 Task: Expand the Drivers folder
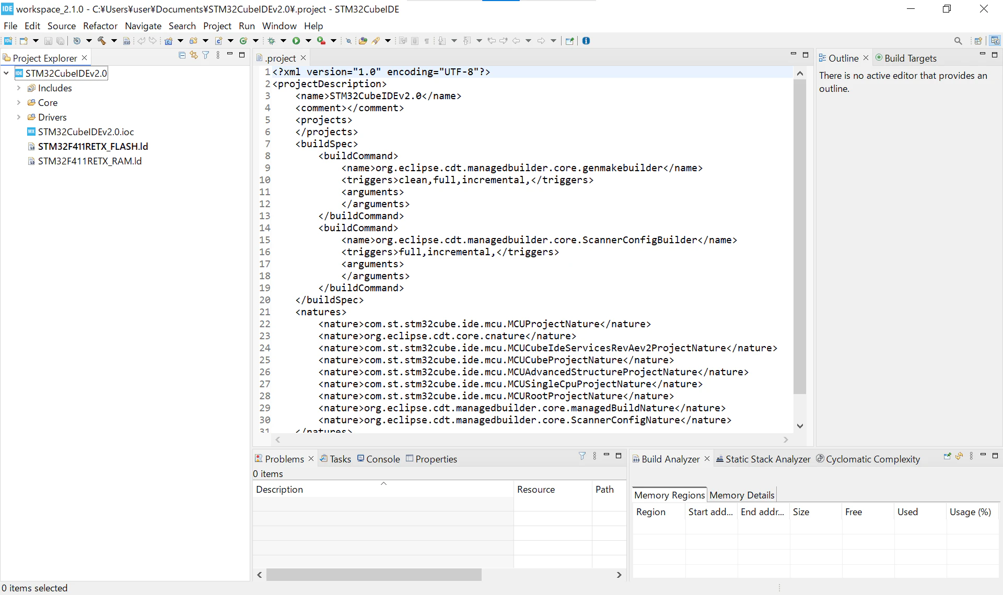[x=19, y=117]
